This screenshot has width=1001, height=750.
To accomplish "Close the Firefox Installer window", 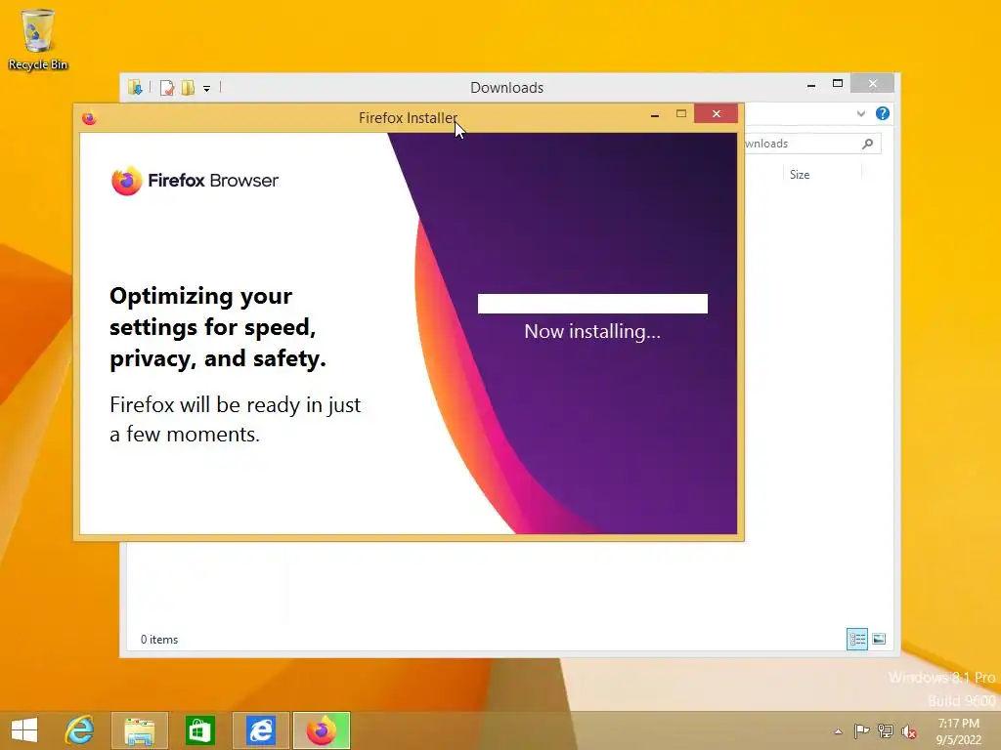I will 717,113.
